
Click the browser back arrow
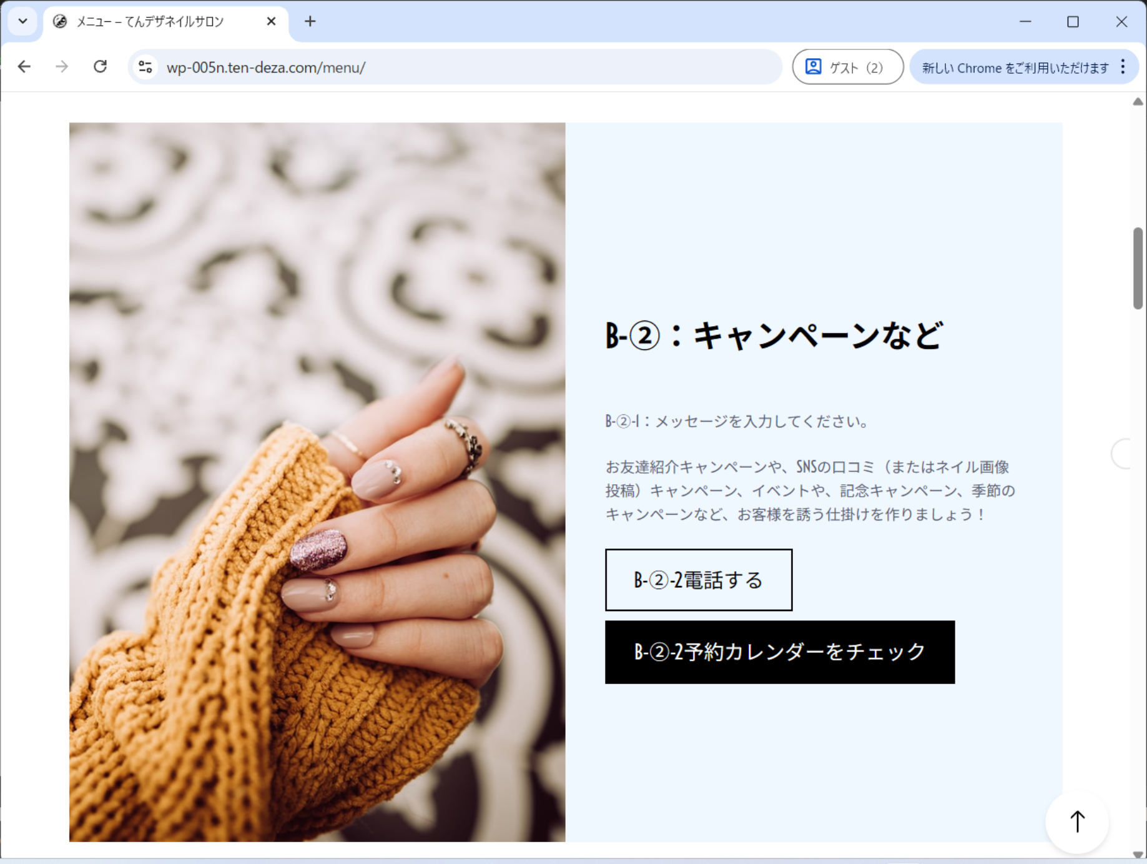(24, 67)
